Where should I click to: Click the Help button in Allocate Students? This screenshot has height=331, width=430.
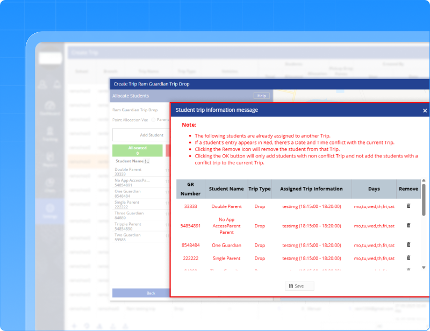pos(262,96)
